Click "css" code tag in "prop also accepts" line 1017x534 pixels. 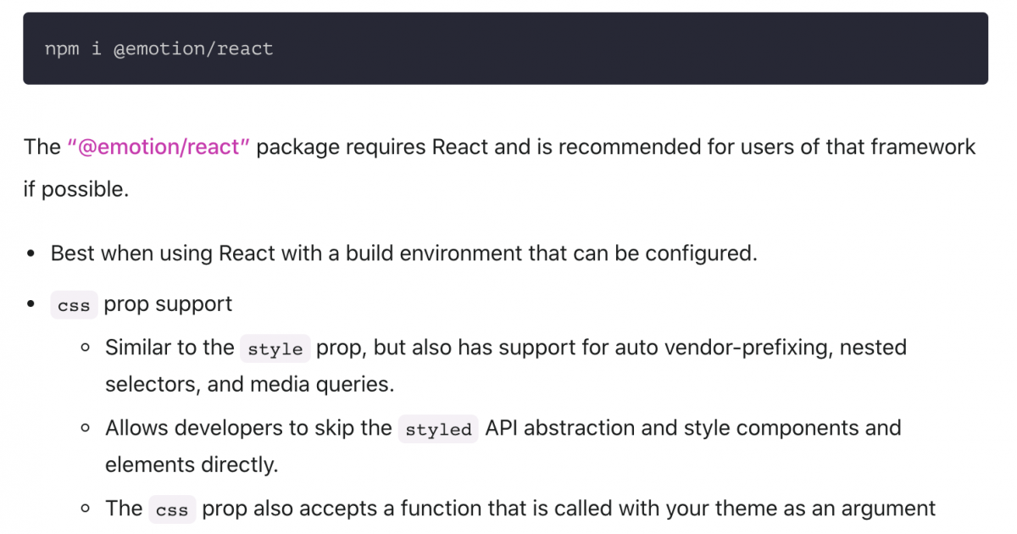tap(172, 510)
